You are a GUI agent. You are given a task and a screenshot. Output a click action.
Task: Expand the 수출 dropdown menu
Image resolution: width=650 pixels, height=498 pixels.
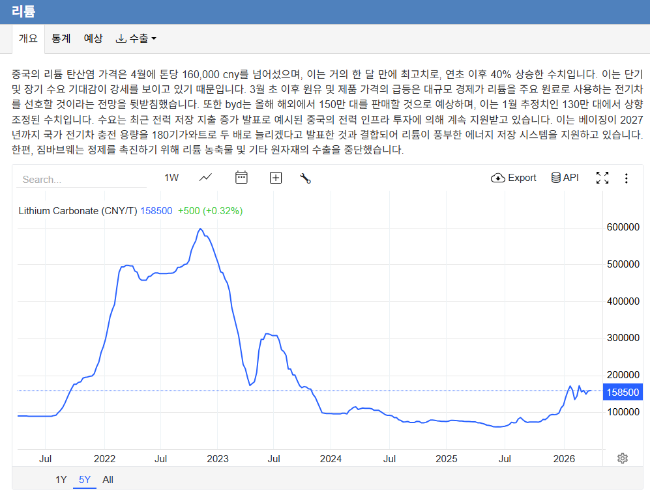(x=136, y=38)
